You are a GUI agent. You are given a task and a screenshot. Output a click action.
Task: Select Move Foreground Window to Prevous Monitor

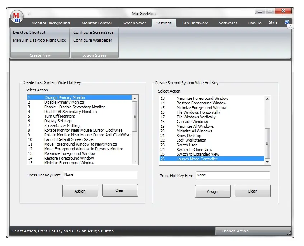(x=79, y=149)
